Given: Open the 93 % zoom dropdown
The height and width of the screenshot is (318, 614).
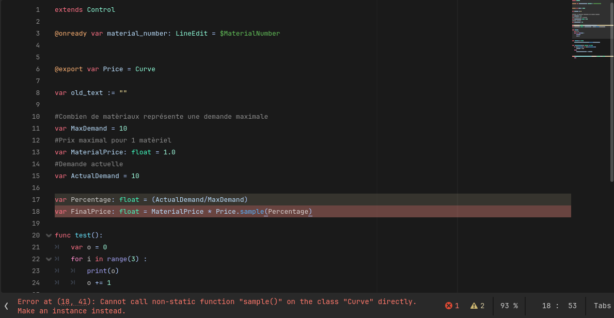Looking at the screenshot, I should click(509, 306).
